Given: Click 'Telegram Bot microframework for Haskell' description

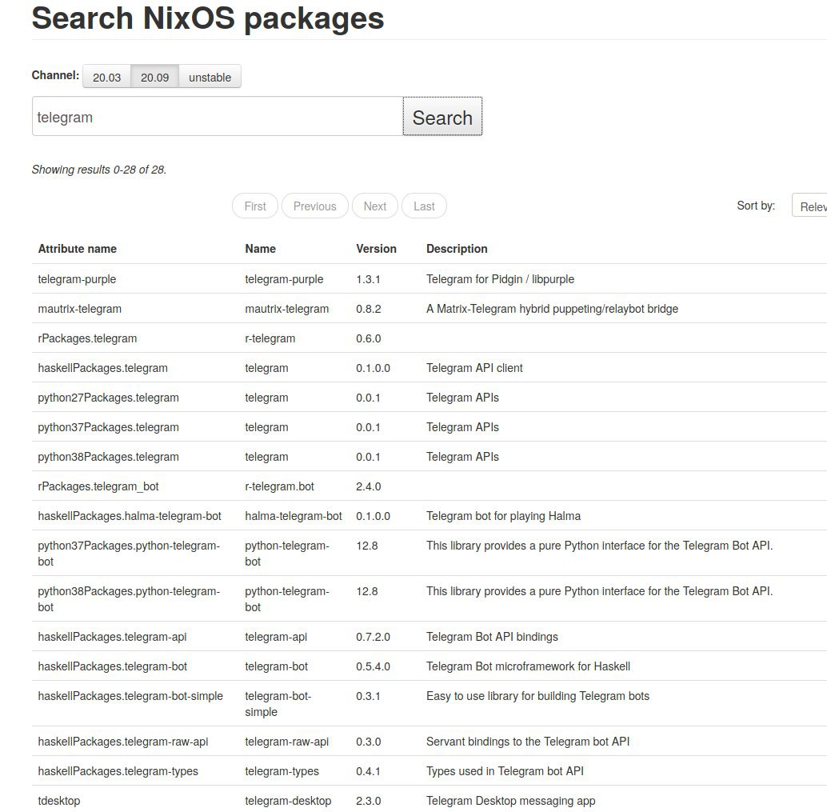Looking at the screenshot, I should point(528,666).
